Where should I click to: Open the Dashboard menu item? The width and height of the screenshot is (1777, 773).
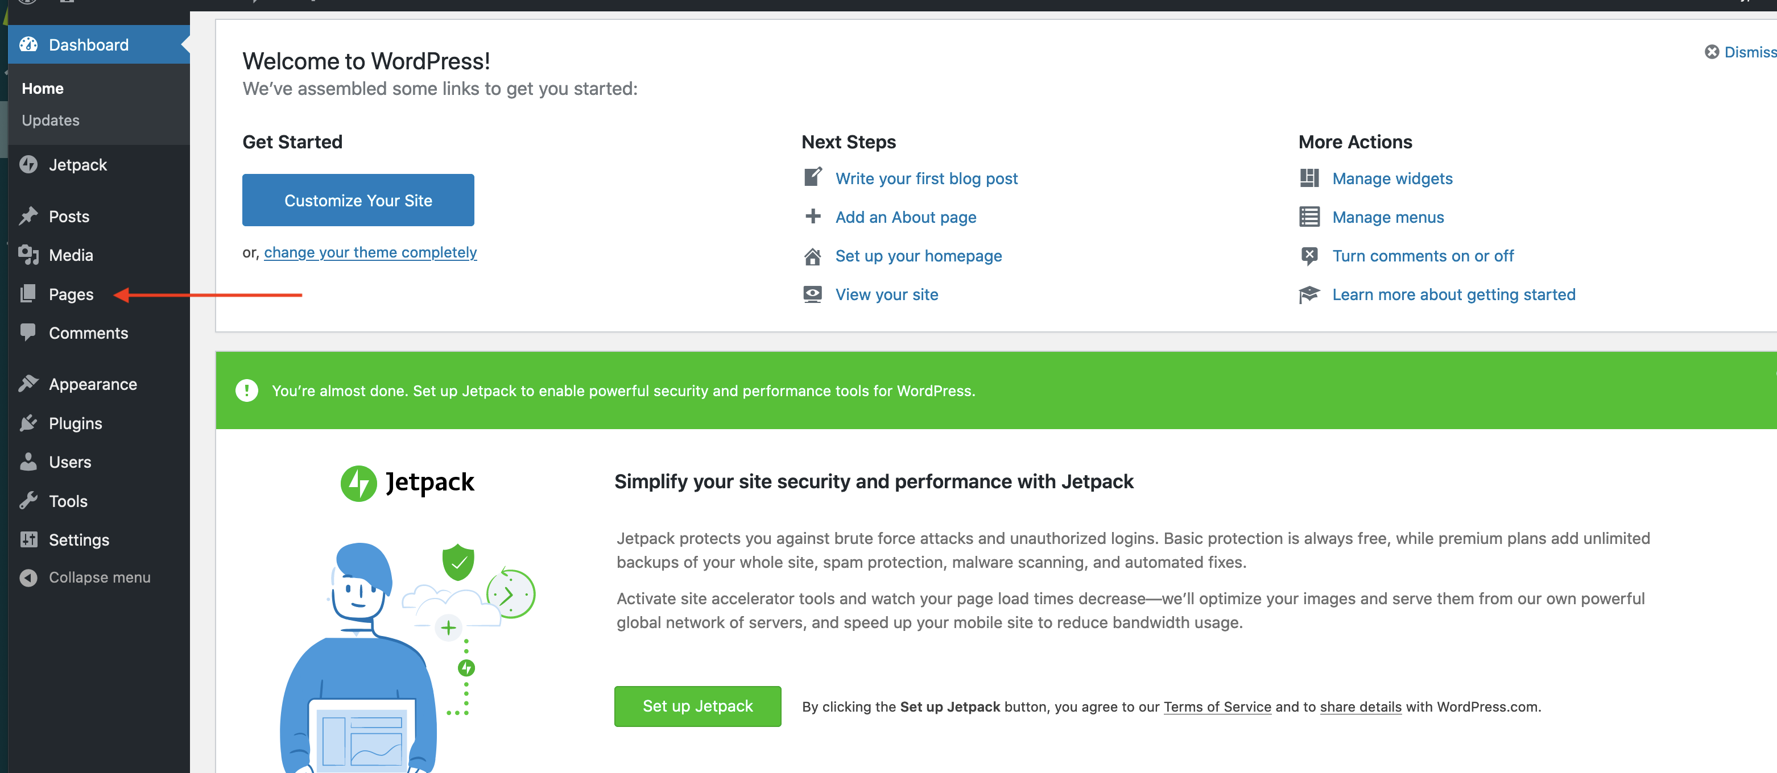98,45
